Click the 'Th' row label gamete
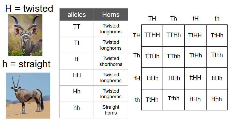 tap(137, 56)
